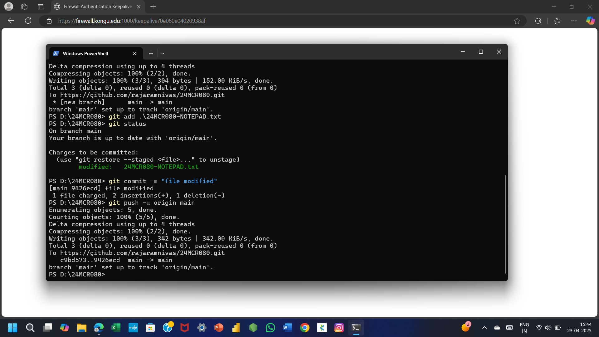Go back to the previous page
Screen dimensions: 599x337
[x=11, y=21]
